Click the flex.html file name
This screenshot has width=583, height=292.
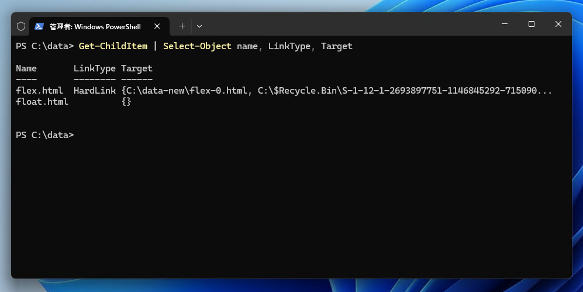click(39, 90)
